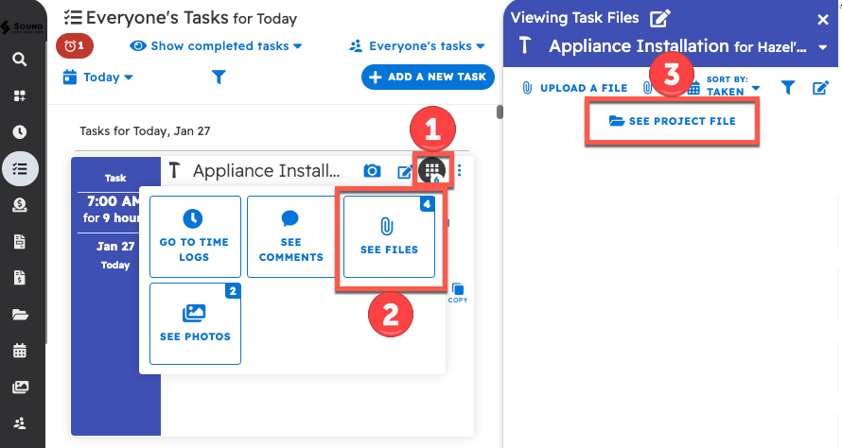Image resolution: width=842 pixels, height=448 pixels.
Task: Select the See Files tile
Action: pos(389,242)
